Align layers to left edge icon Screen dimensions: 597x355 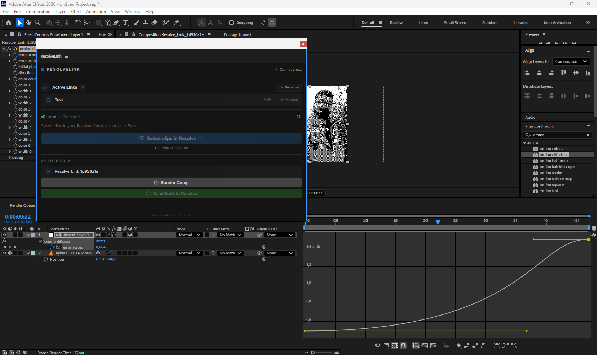[x=527, y=73]
